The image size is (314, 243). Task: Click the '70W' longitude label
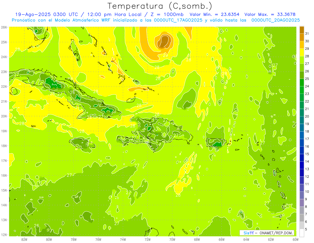click(x=172, y=240)
